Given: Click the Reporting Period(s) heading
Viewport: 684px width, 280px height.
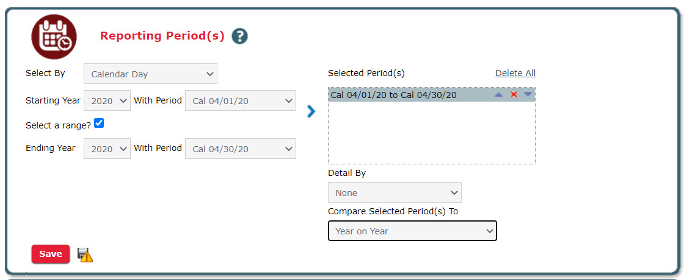Looking at the screenshot, I should (x=162, y=36).
